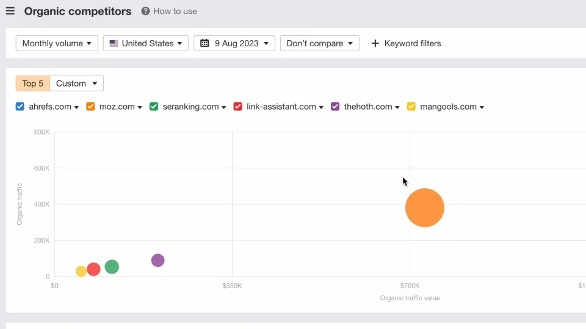
Task: Uncheck the mangools.com checkbox
Action: pos(411,107)
